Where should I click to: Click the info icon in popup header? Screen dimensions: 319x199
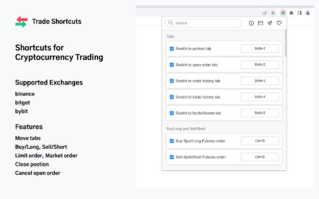click(x=251, y=23)
